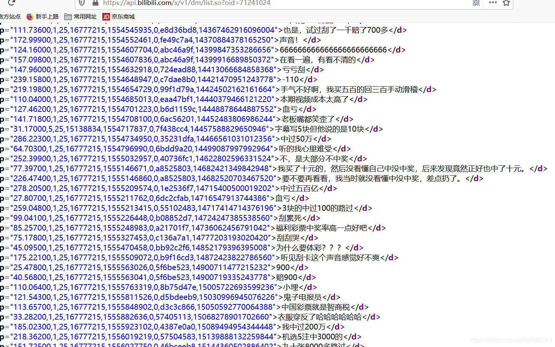Select comment 鬼子电报员
The image size is (555, 347).
[303, 297]
